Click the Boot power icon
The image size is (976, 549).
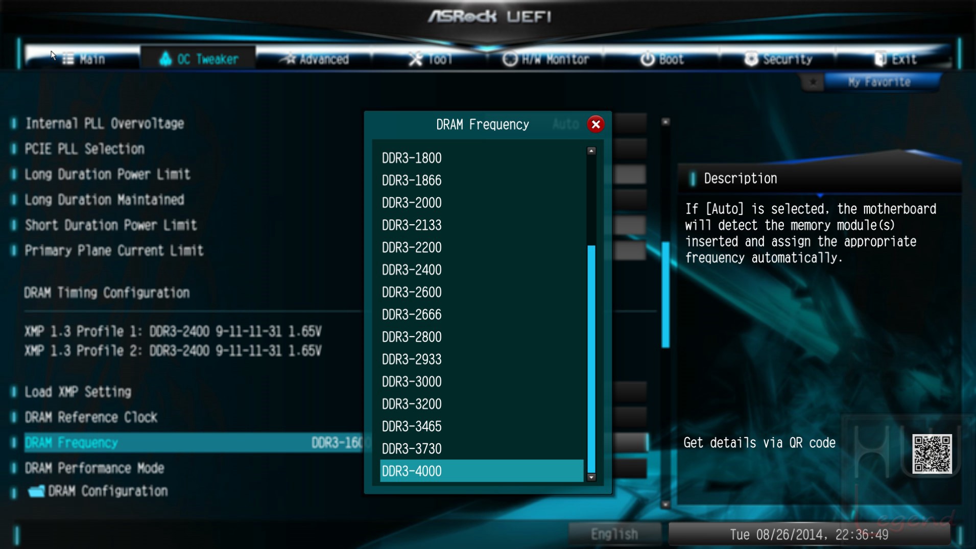coord(647,59)
